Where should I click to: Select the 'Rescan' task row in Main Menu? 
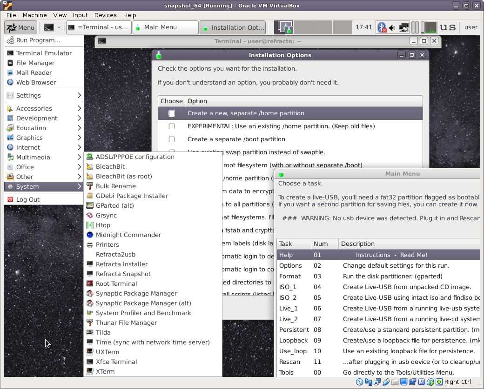point(378,362)
